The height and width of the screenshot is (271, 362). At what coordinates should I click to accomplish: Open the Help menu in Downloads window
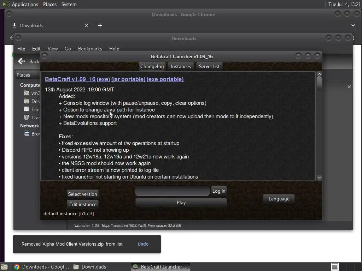[x=114, y=49]
